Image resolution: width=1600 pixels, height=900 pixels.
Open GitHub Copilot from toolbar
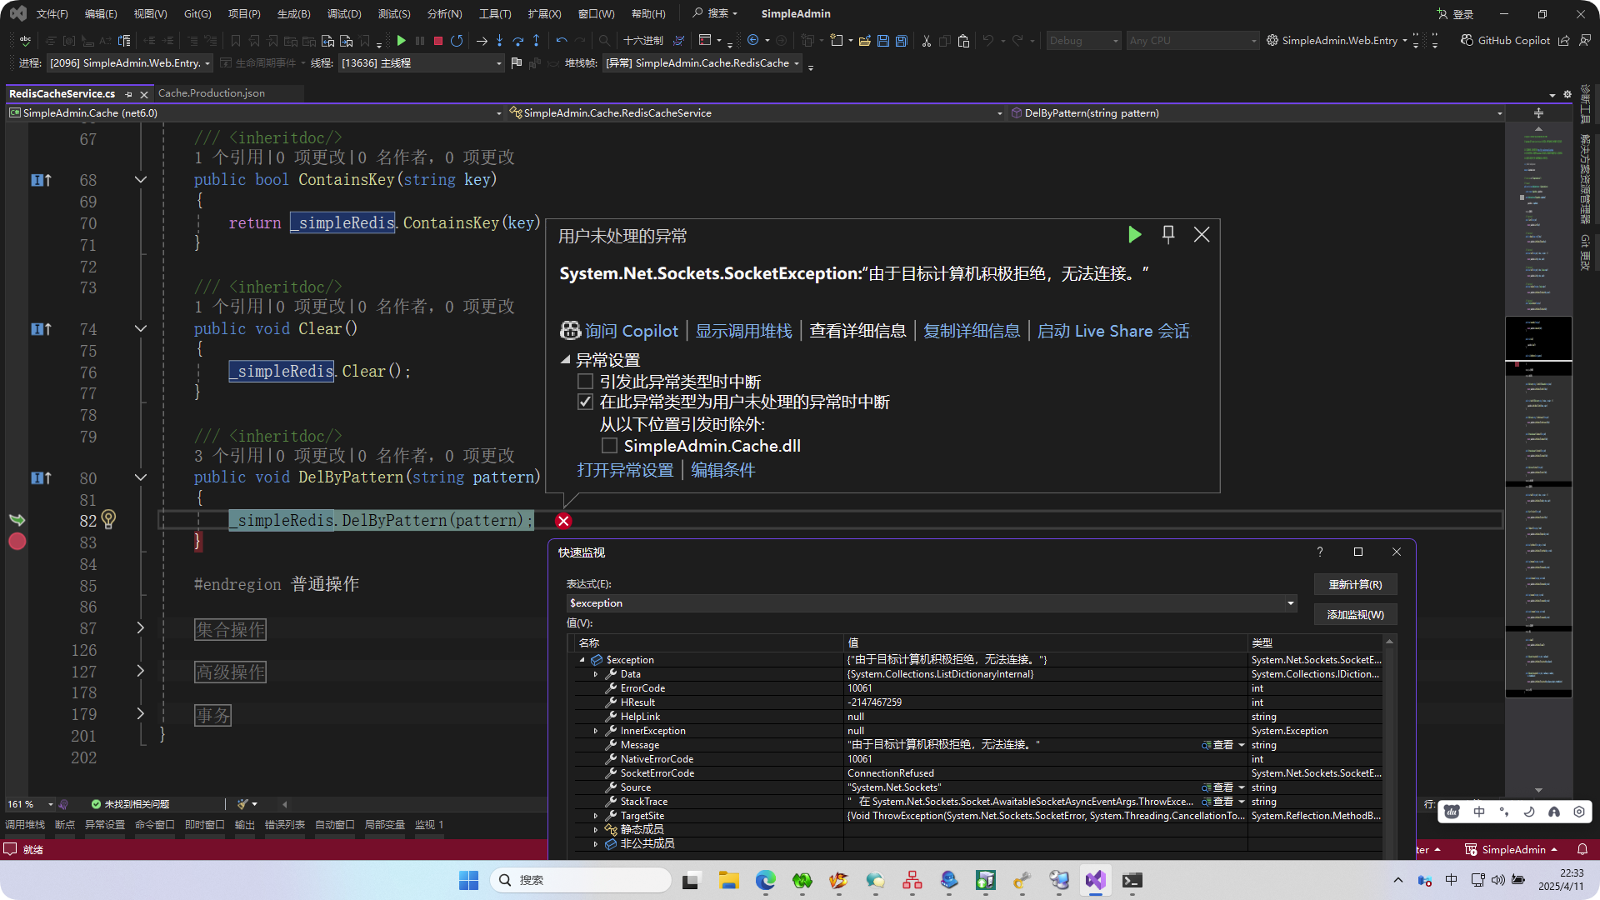click(1505, 40)
